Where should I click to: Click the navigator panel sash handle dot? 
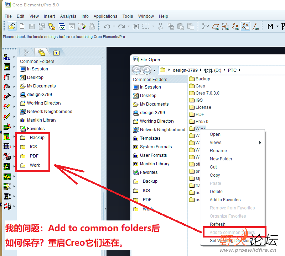tap(105, 209)
